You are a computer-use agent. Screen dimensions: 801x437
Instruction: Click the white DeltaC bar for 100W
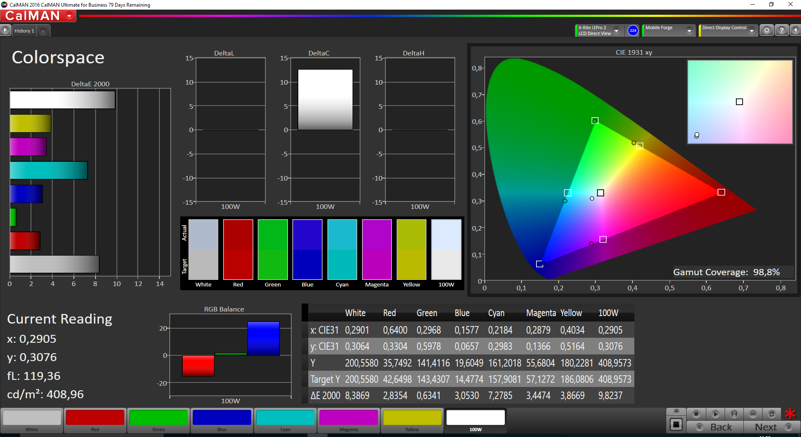pos(325,100)
